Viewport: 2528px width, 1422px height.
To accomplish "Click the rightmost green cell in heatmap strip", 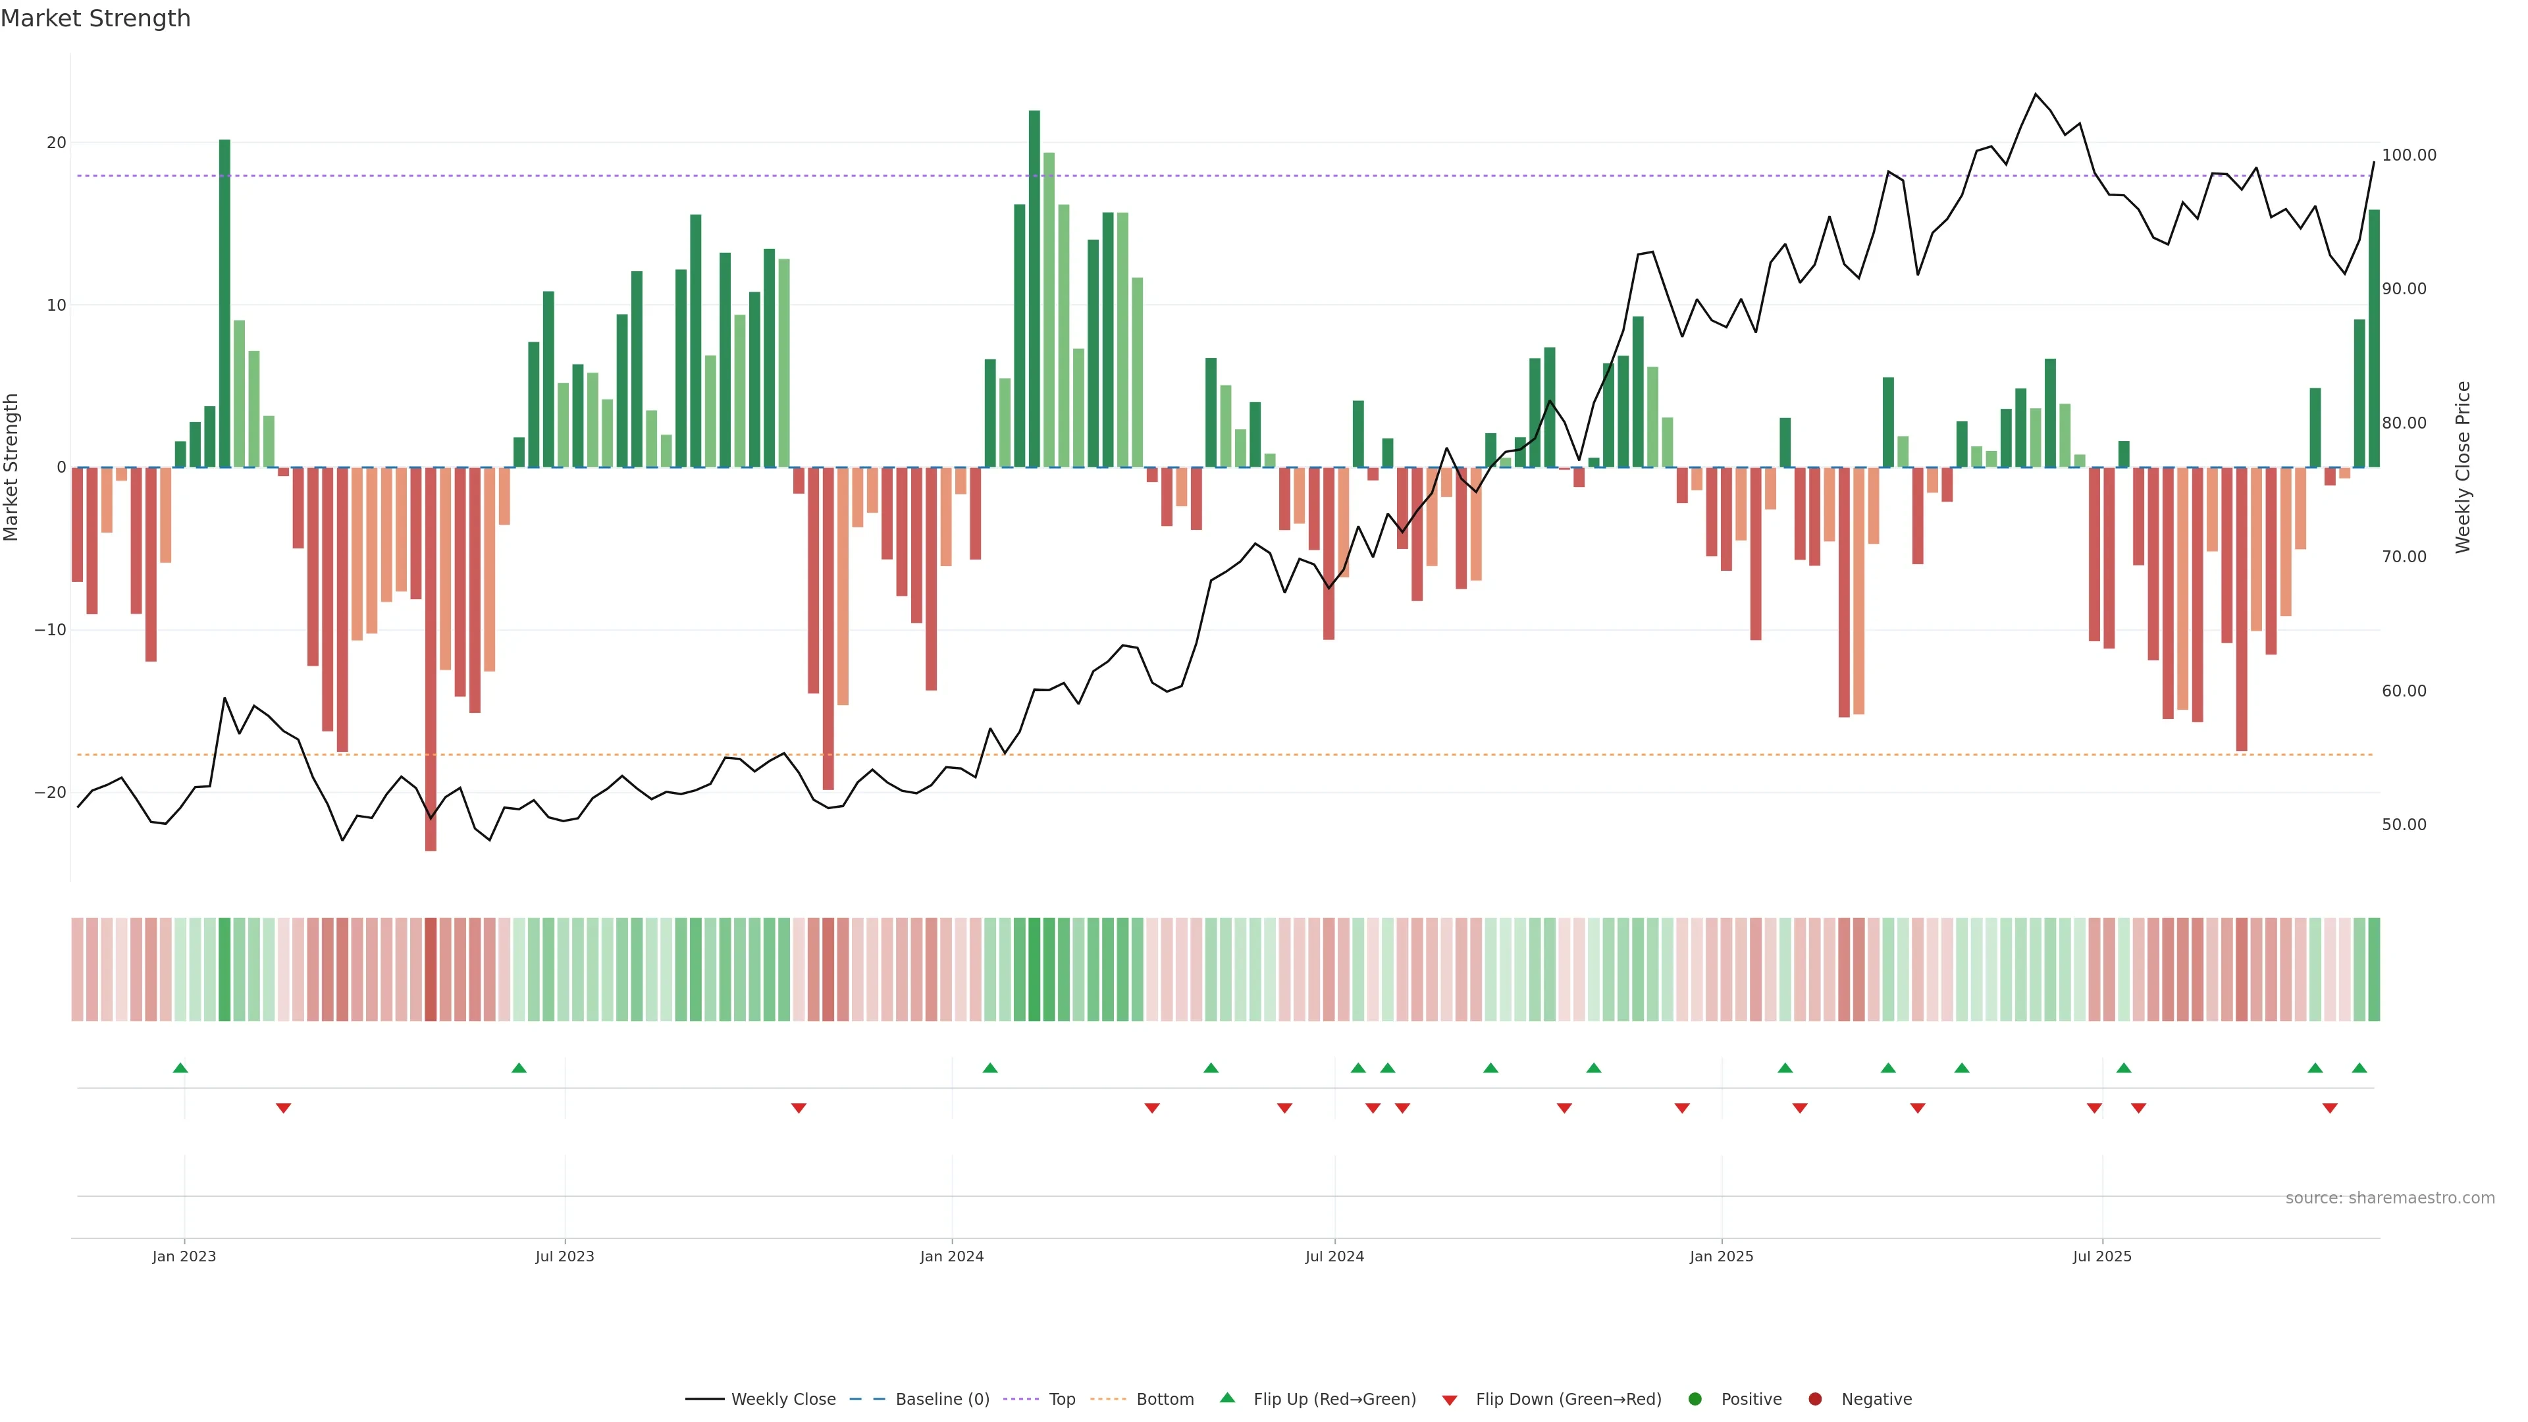I will [x=2374, y=970].
